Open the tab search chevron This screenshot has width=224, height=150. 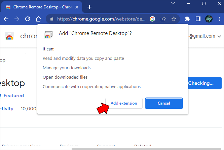(173, 3)
